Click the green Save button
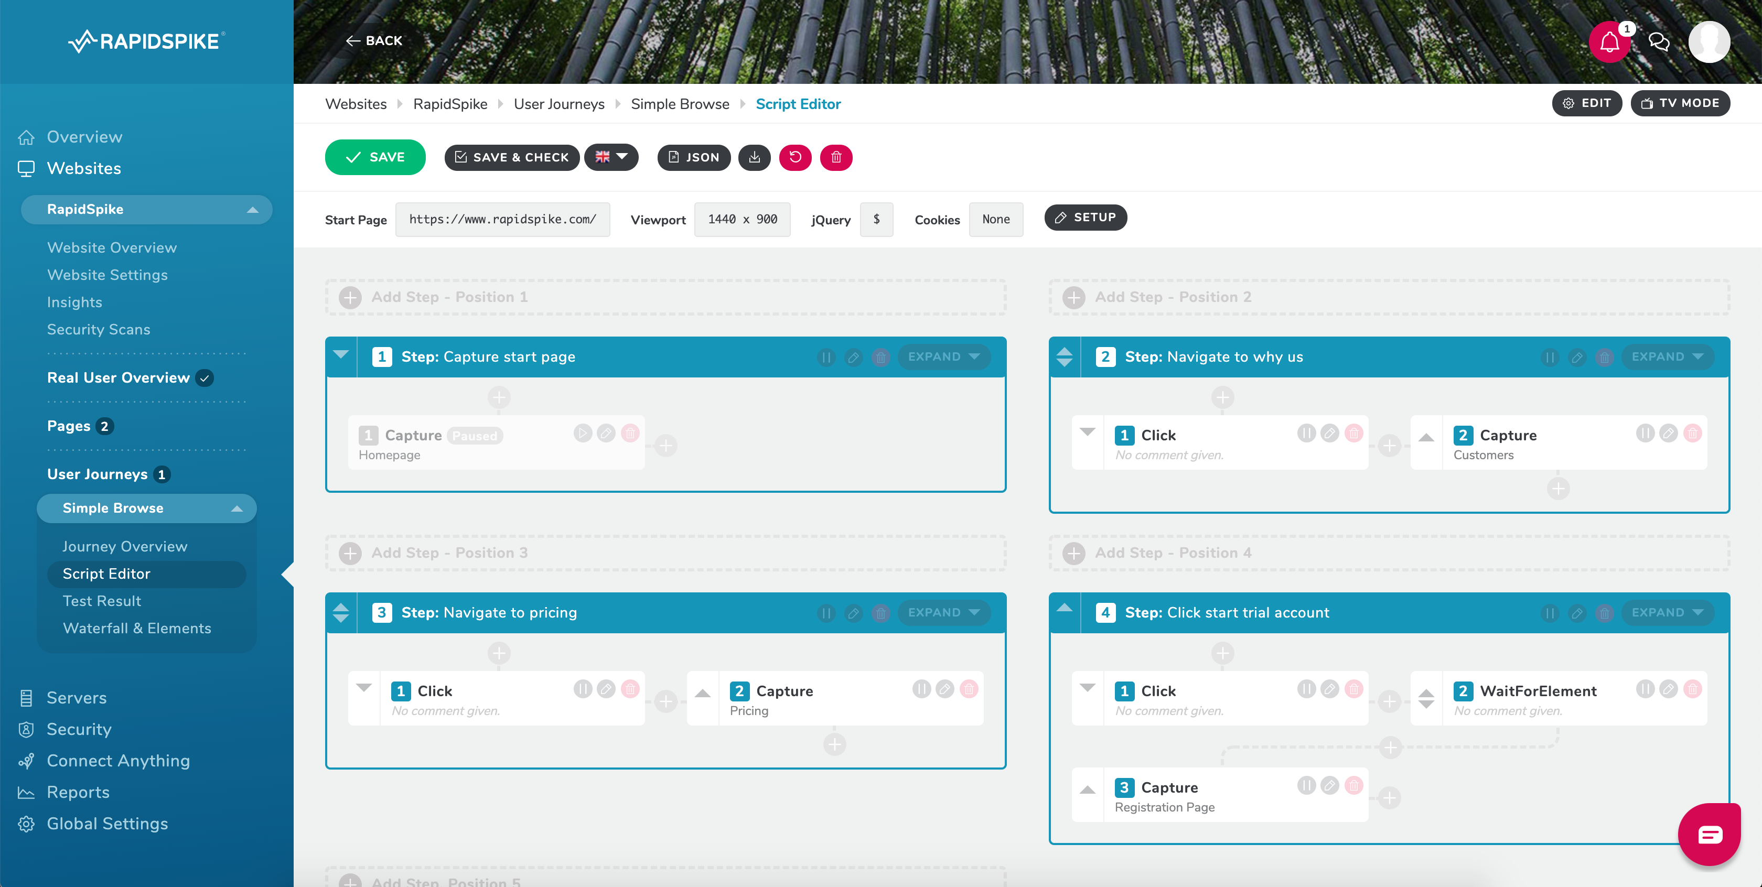The image size is (1762, 887). click(375, 157)
